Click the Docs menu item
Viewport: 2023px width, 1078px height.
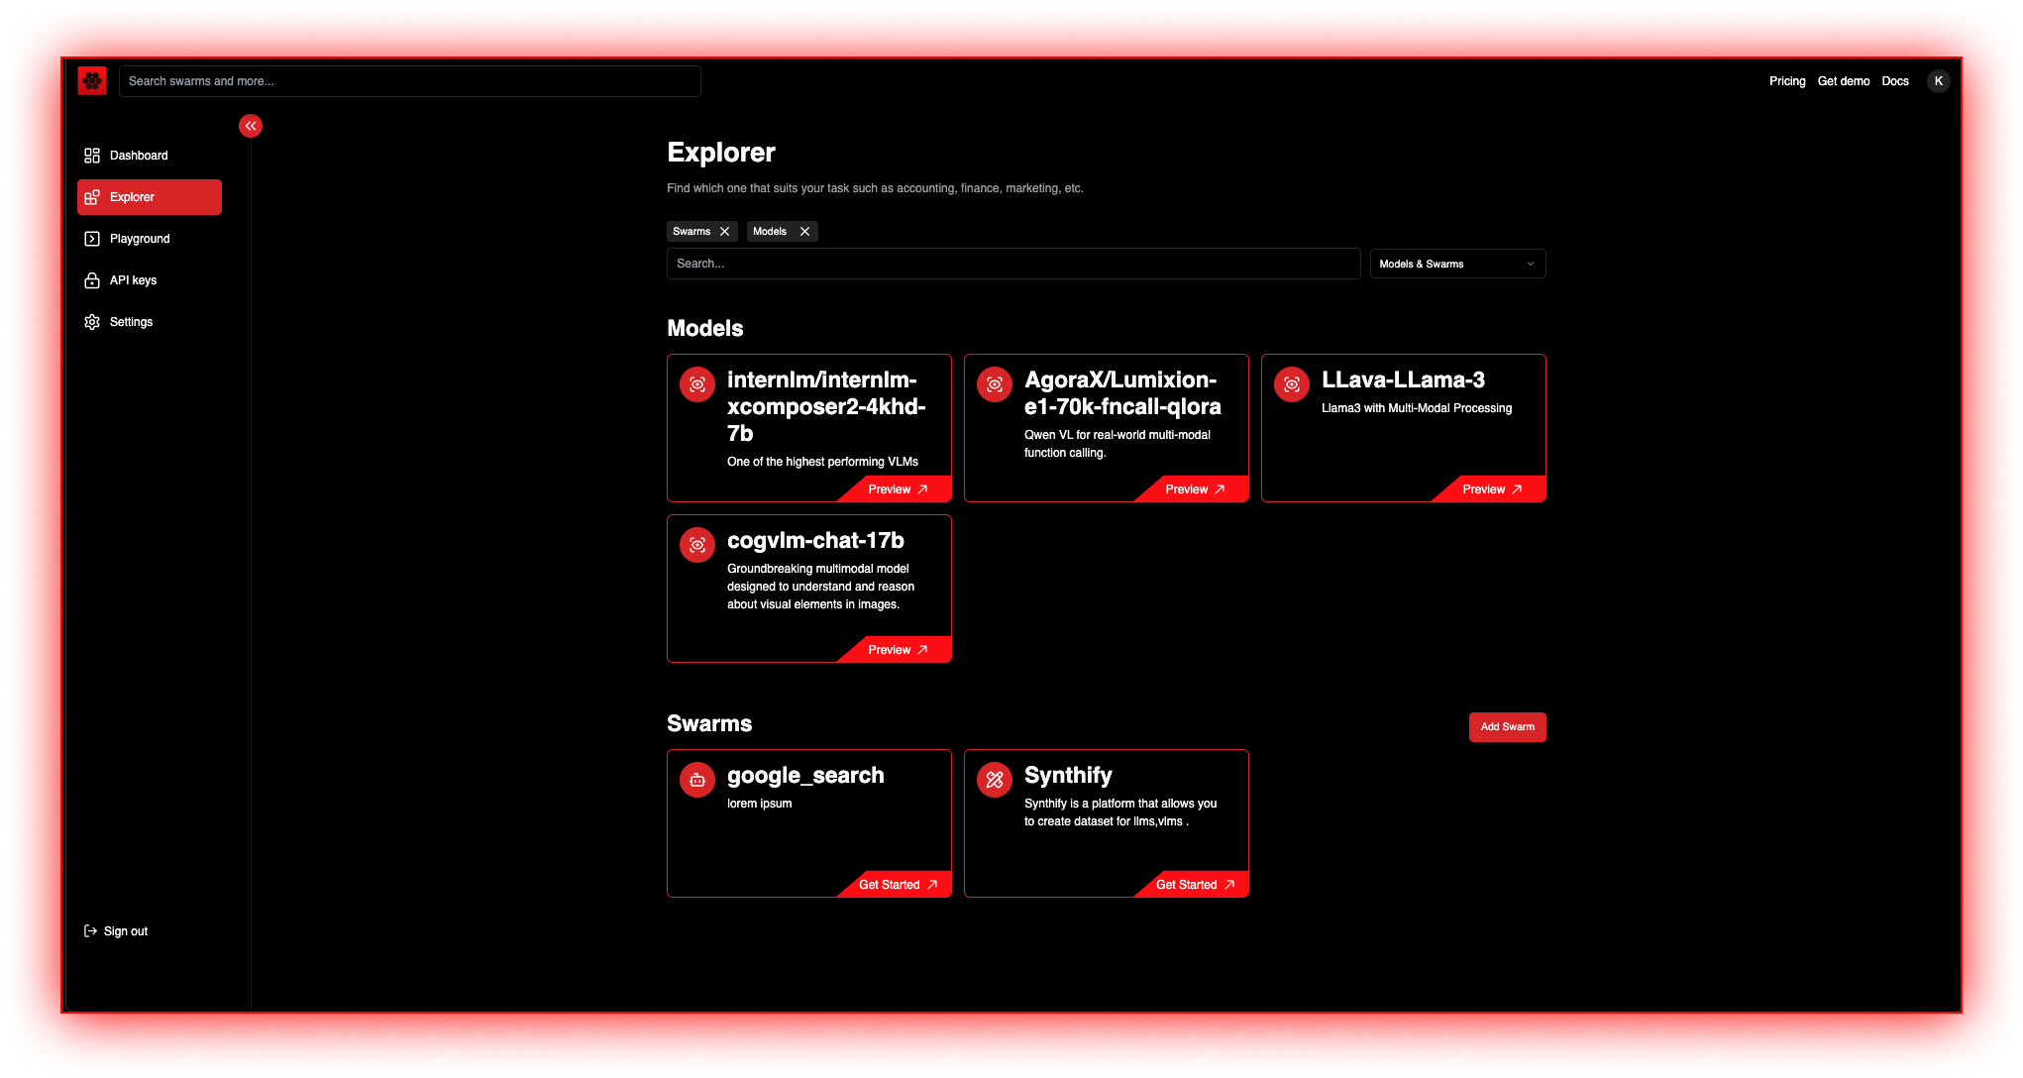1900,80
